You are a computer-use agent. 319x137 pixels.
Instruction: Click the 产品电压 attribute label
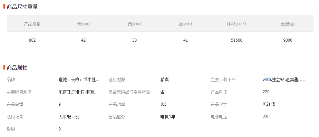coord(219,92)
